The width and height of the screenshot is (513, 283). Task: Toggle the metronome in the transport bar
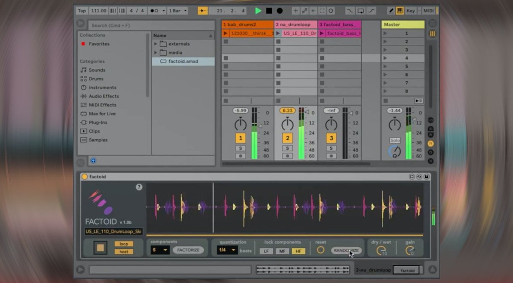[x=157, y=11]
